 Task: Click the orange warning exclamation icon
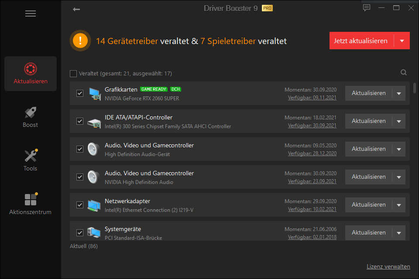click(x=80, y=41)
